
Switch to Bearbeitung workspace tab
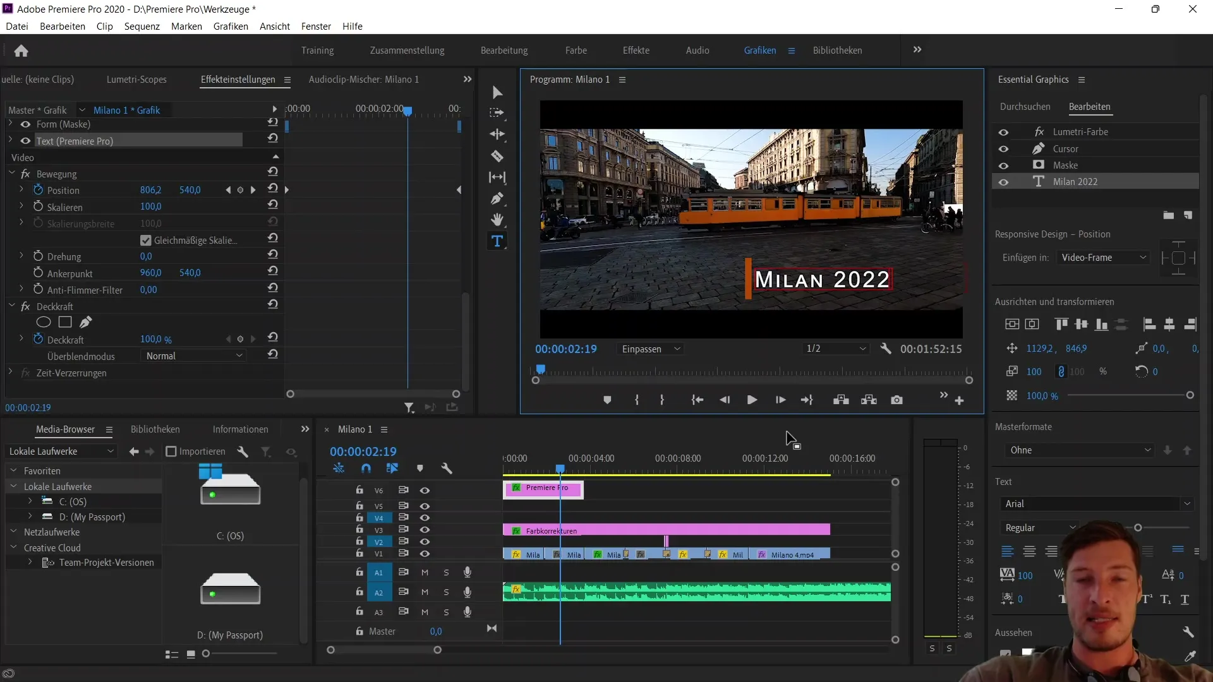pyautogui.click(x=503, y=50)
